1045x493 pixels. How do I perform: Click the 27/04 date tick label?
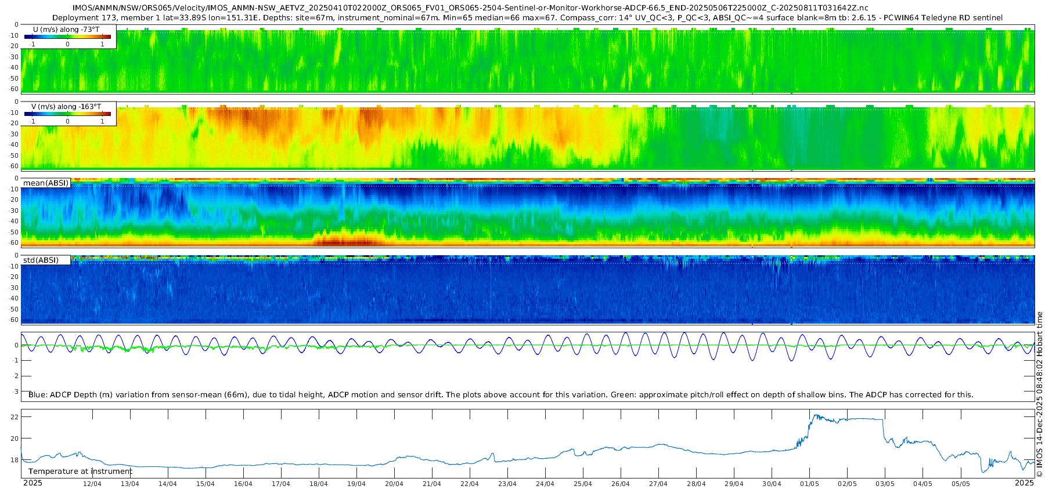(x=658, y=484)
